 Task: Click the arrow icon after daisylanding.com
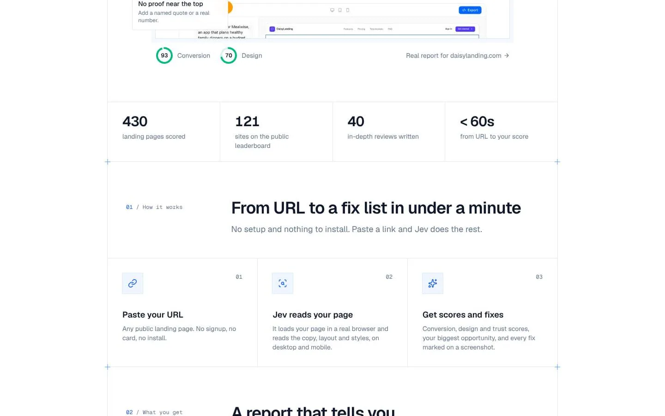(x=507, y=55)
